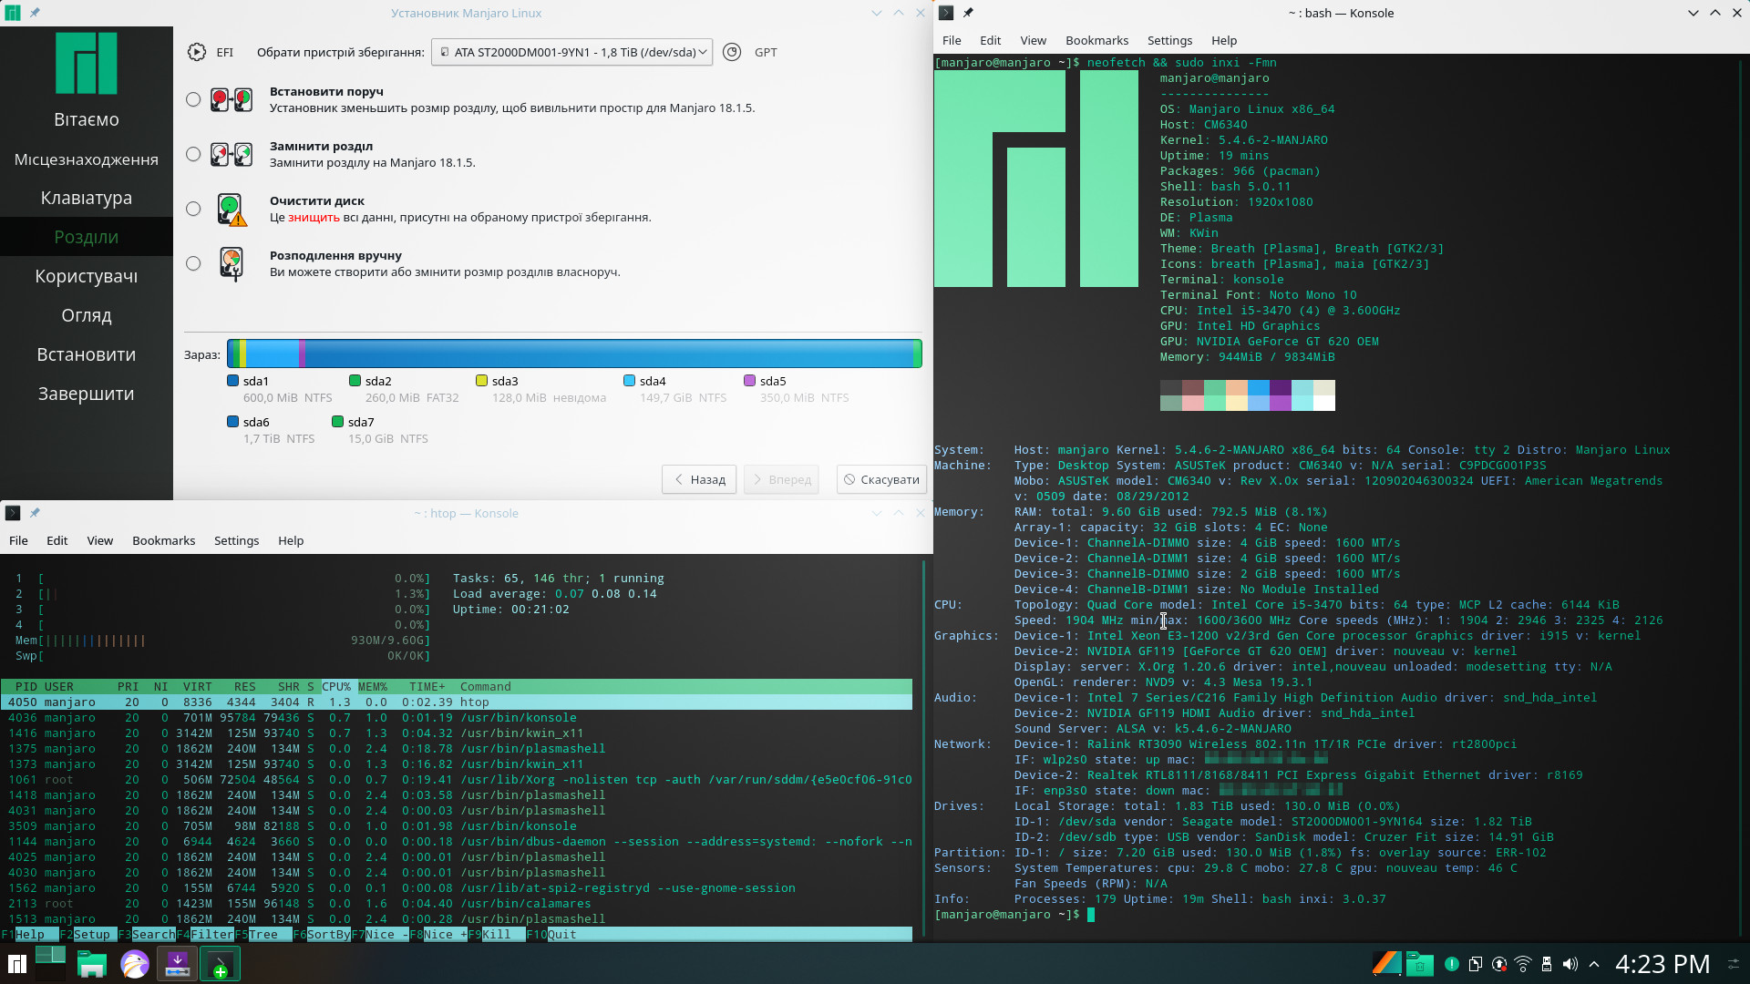Open Help menu in htop Konsole
The image size is (1750, 984).
click(291, 540)
